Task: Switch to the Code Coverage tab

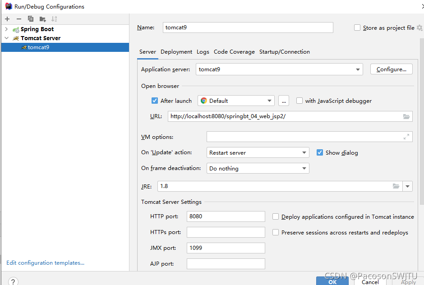Action: coord(234,52)
